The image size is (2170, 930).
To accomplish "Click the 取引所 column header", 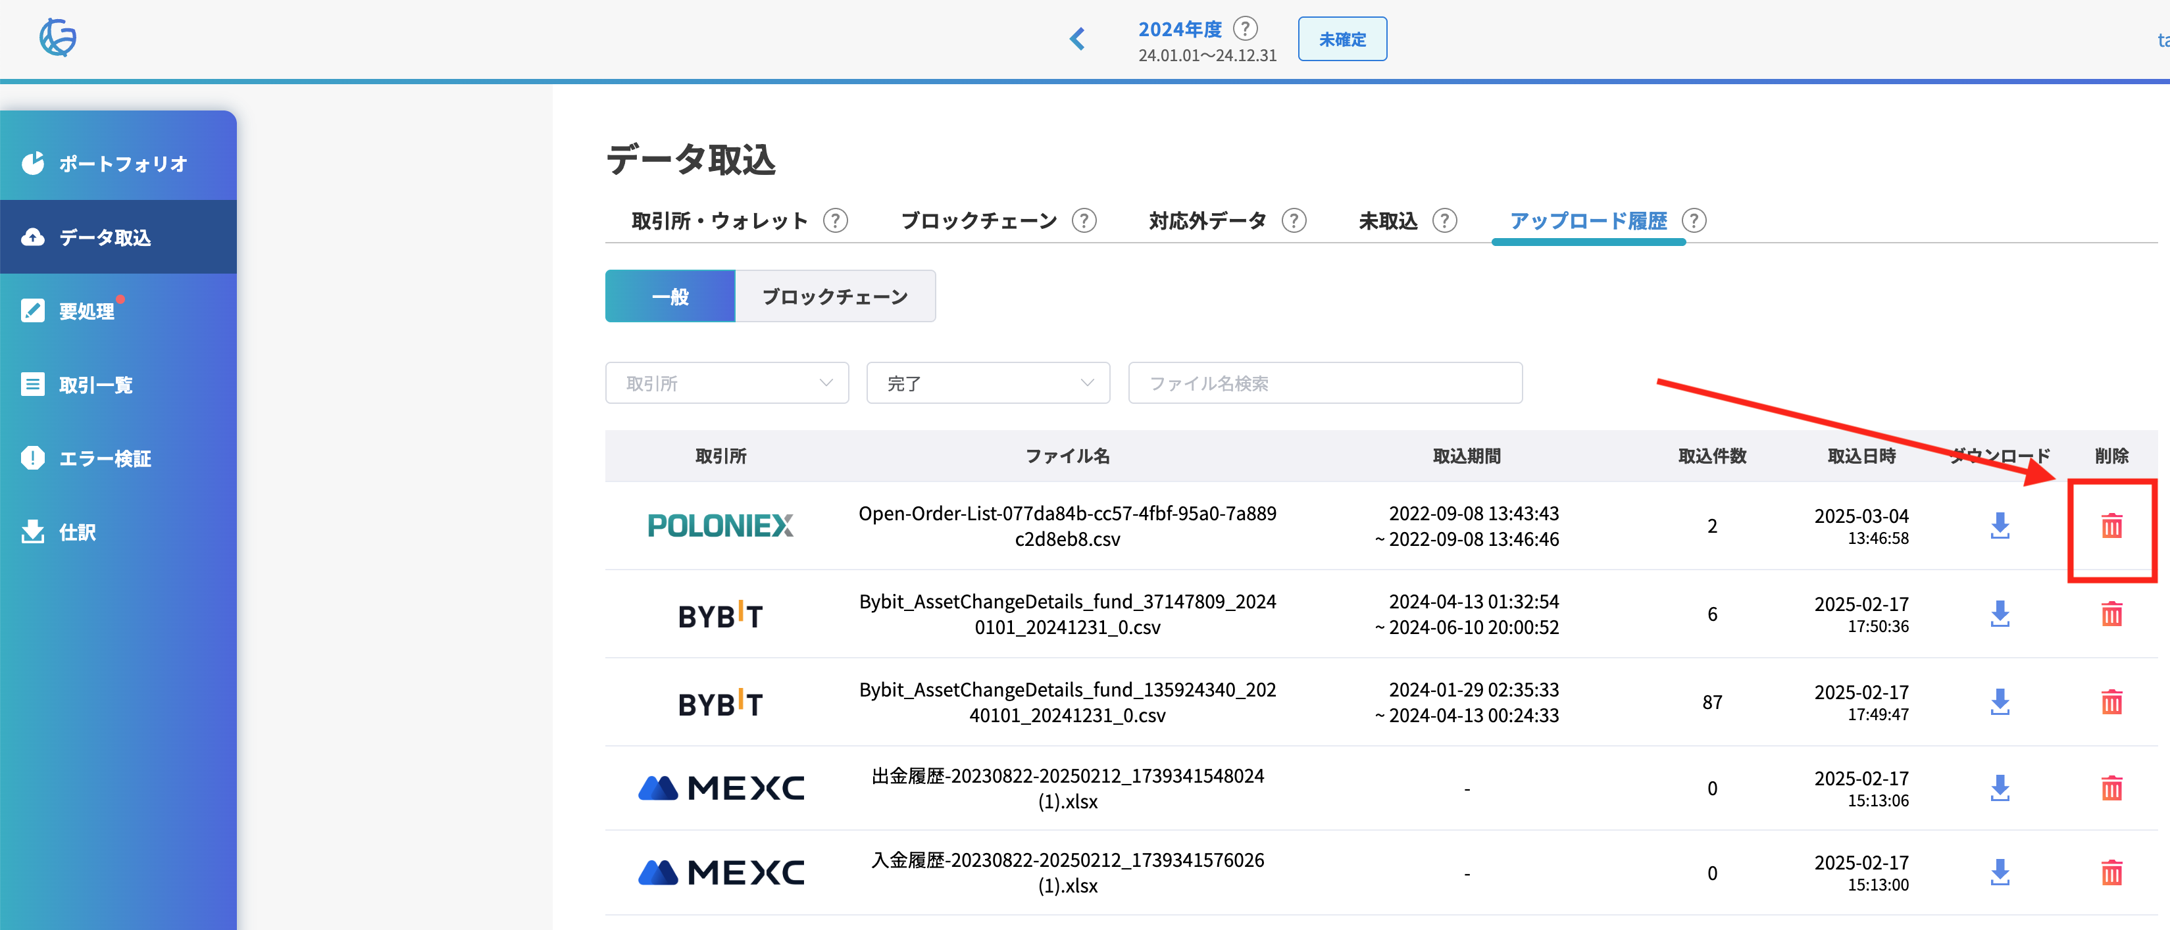I will (720, 456).
